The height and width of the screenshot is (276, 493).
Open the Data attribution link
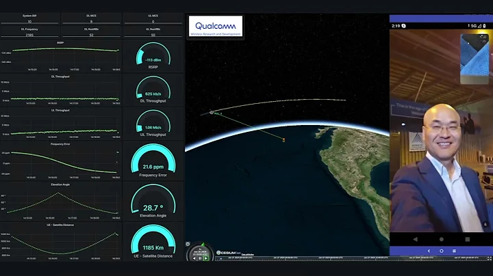pyautogui.click(x=248, y=254)
